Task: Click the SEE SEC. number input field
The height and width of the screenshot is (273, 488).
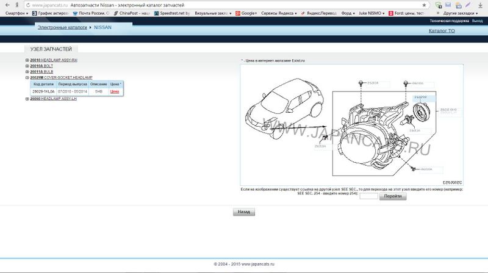Action: pyautogui.click(x=368, y=196)
